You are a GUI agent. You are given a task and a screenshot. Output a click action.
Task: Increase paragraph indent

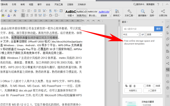40,11
